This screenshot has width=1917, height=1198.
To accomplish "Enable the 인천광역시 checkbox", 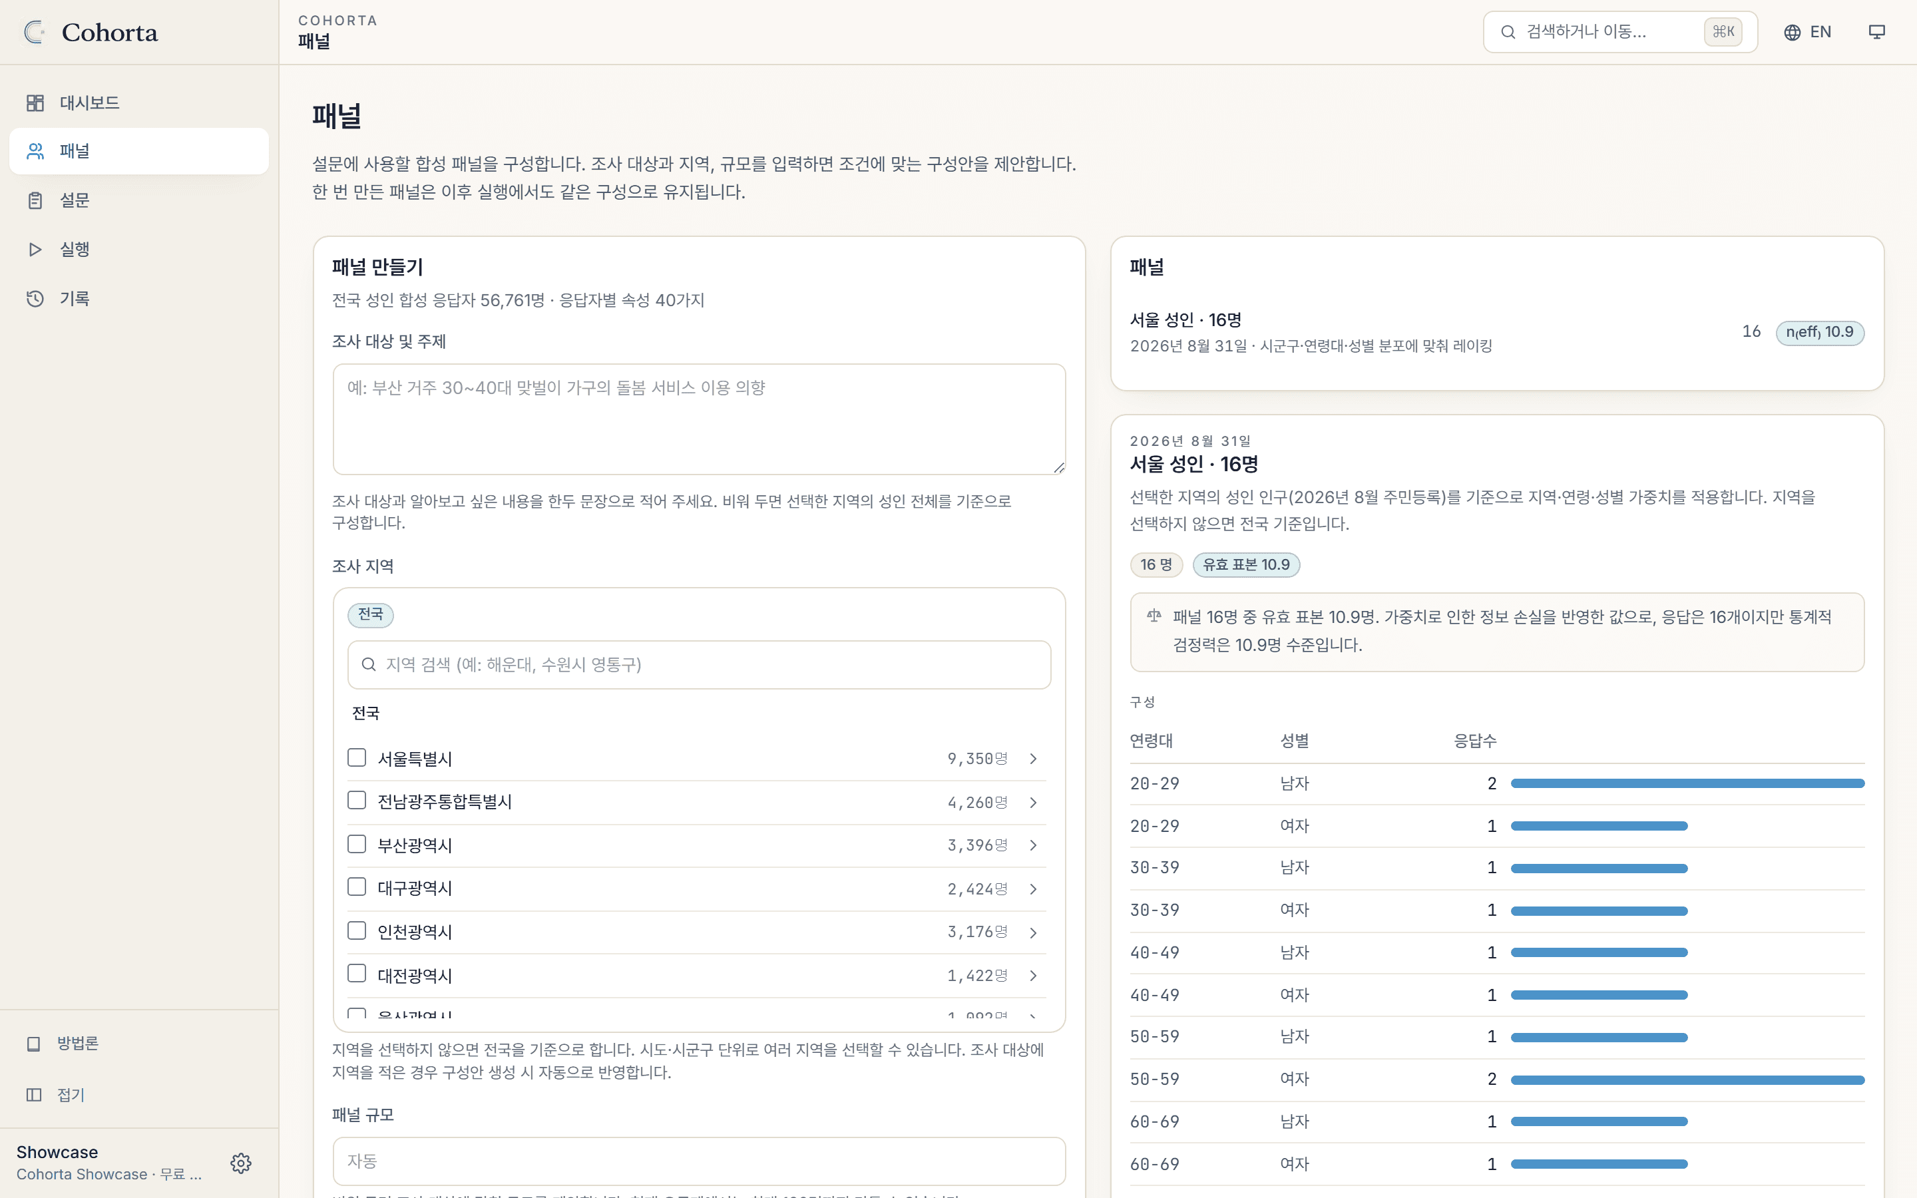I will pos(357,930).
